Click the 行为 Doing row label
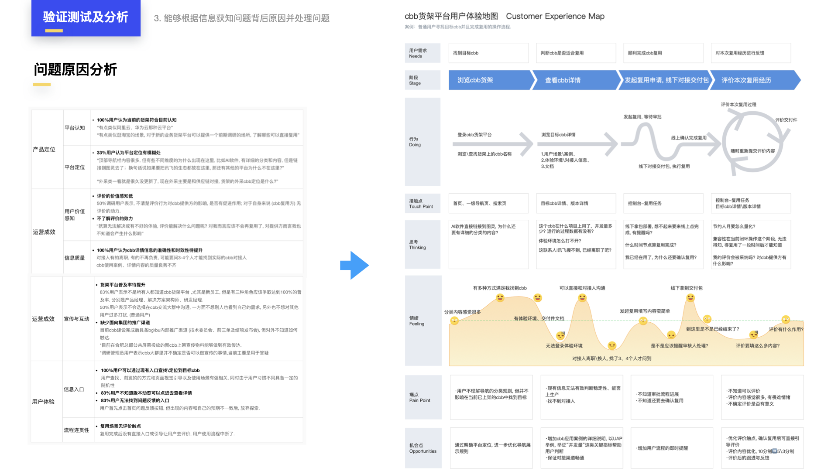 pyautogui.click(x=422, y=142)
